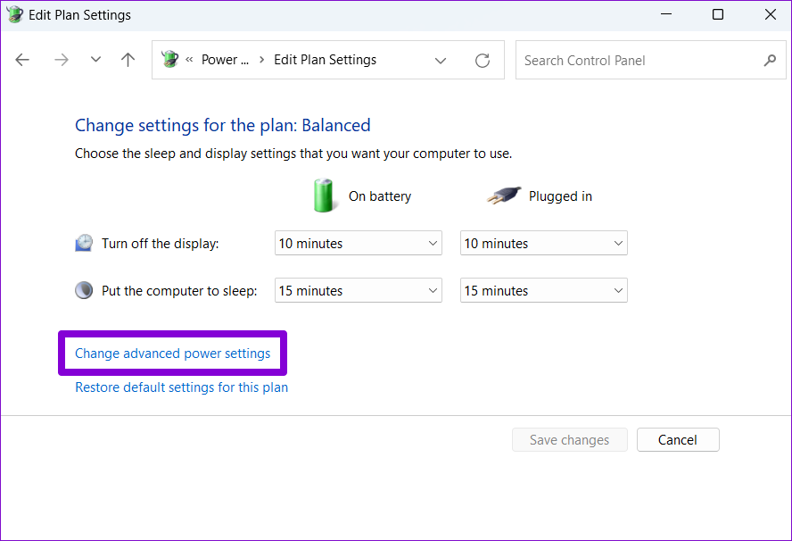Open the recent locations dropdown arrow
792x541 pixels.
(95, 59)
